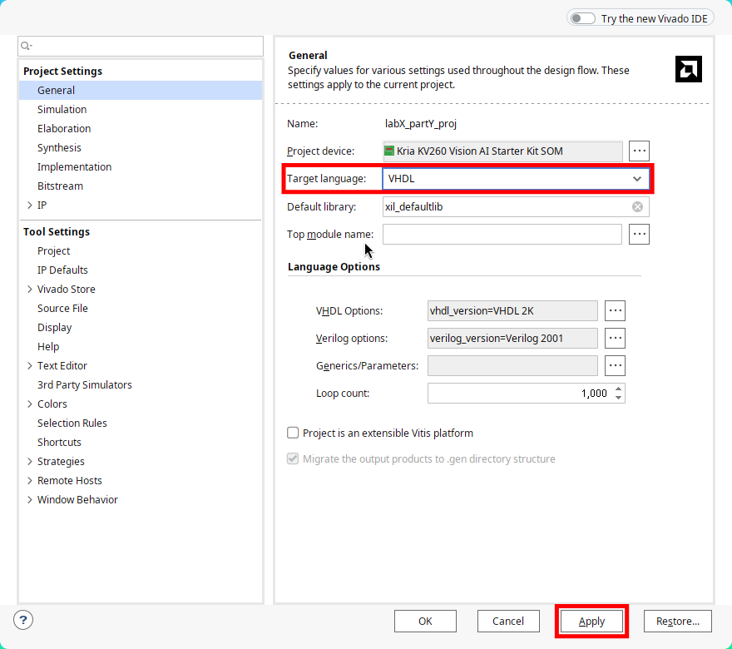The image size is (732, 649).
Task: Open the 3rd Party Simulators settings
Action: click(85, 384)
